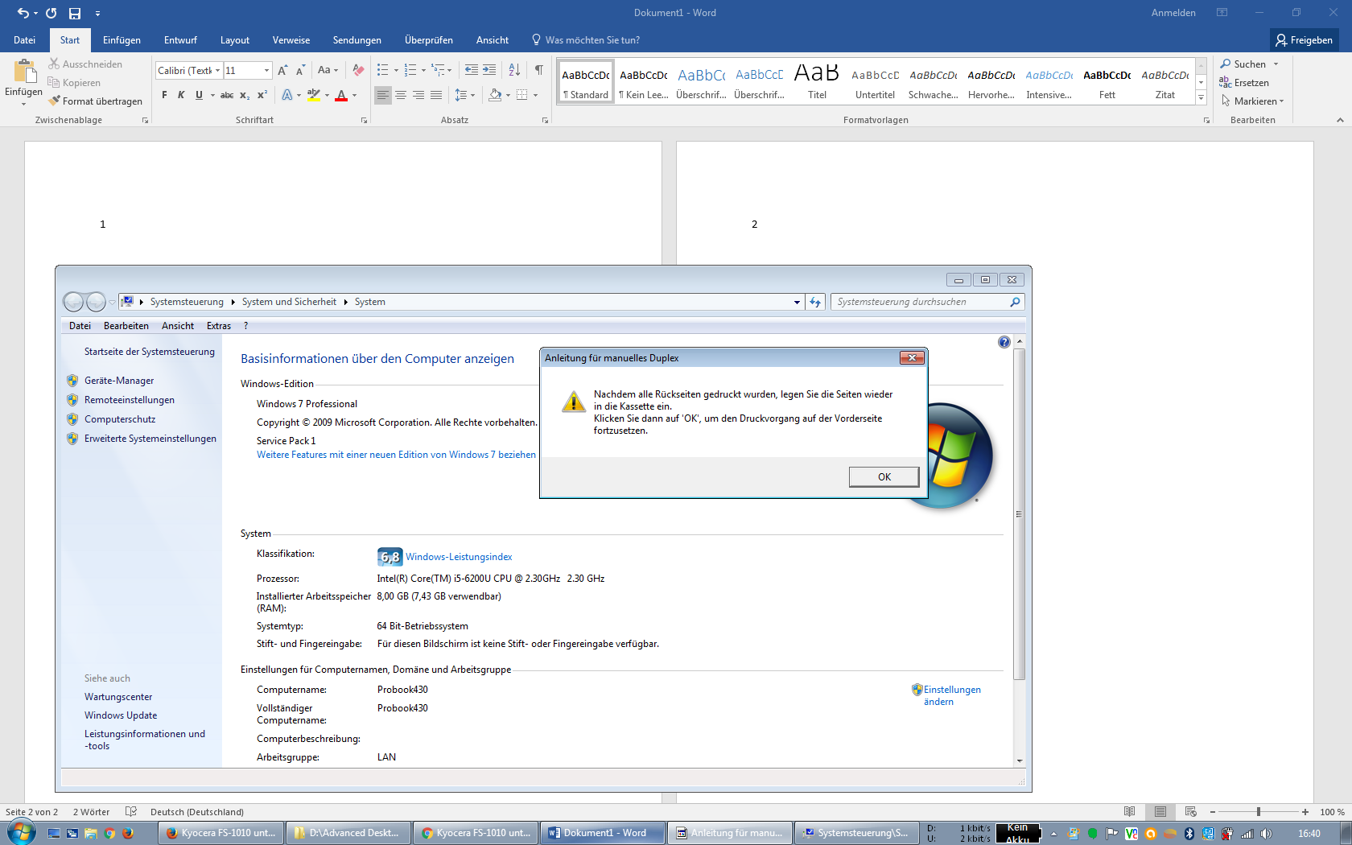Image resolution: width=1352 pixels, height=845 pixels.
Task: Click the sort A-Z icon
Action: click(514, 71)
